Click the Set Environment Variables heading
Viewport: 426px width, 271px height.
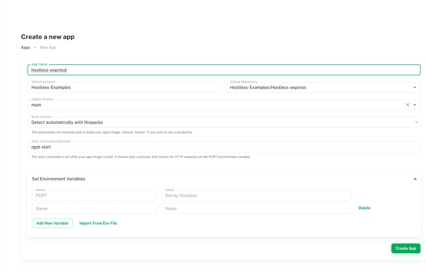tap(59, 179)
